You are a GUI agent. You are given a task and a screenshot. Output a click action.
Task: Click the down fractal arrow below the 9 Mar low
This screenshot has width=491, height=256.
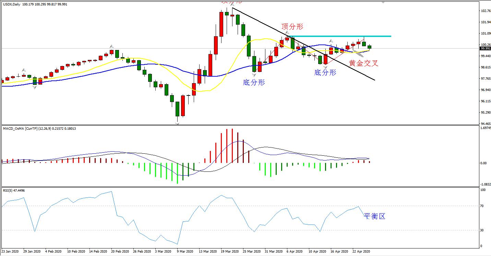(177, 123)
